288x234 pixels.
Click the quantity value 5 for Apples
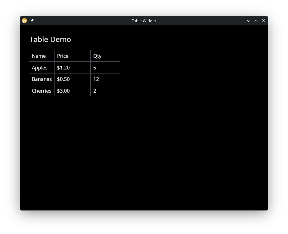coord(94,68)
